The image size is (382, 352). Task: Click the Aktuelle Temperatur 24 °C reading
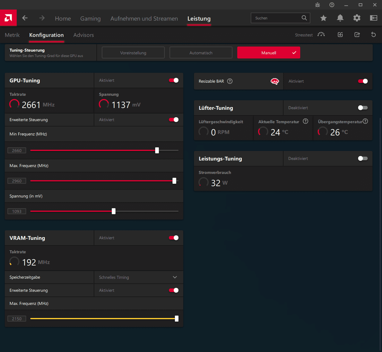273,132
